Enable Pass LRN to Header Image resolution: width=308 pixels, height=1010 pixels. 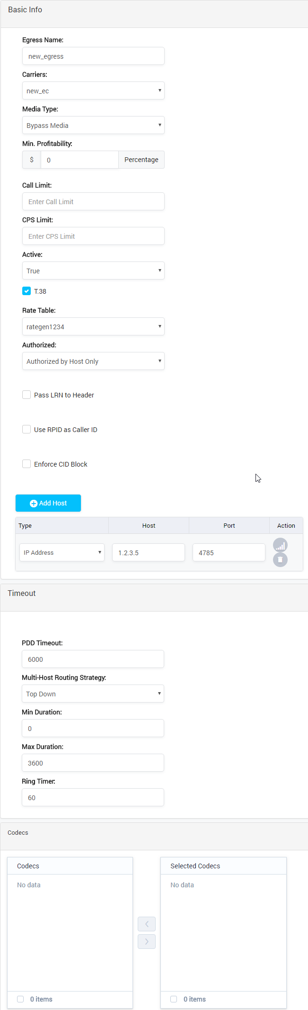tap(26, 395)
